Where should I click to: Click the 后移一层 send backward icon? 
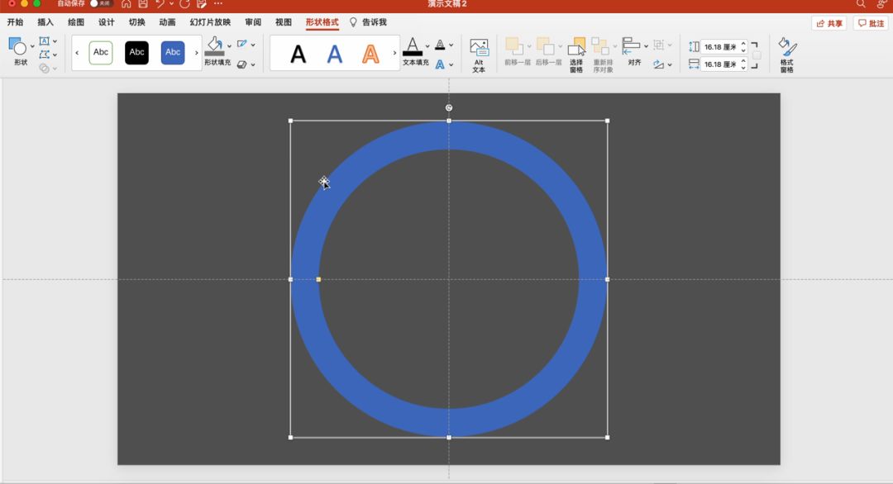(x=546, y=46)
